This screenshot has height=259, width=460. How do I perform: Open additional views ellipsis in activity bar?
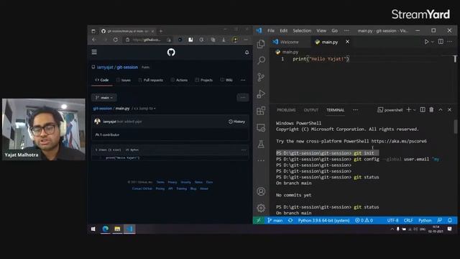[261, 160]
